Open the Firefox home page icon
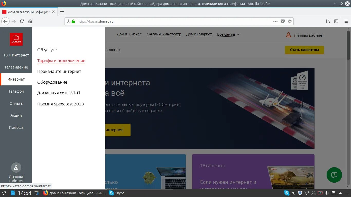 [30, 21]
